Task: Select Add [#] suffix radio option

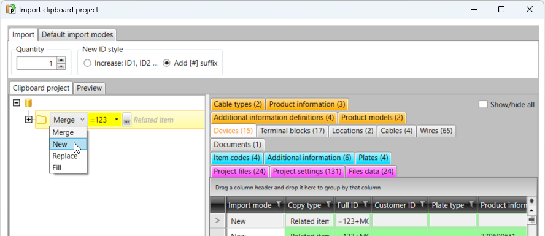Action: [167, 63]
